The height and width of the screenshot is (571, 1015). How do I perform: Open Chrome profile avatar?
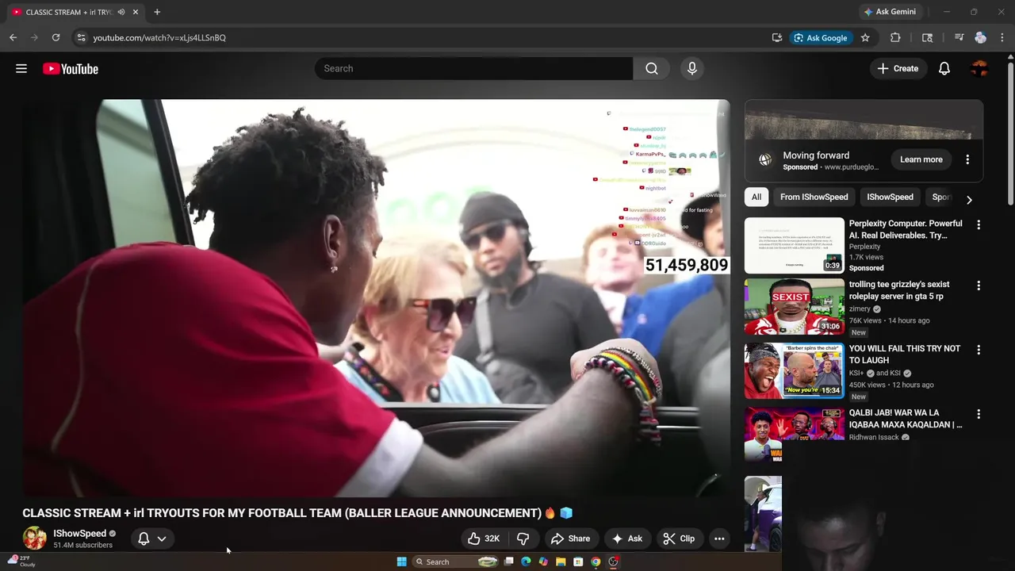pyautogui.click(x=981, y=37)
